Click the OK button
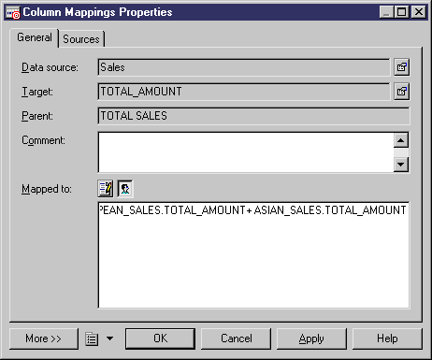 coord(160,338)
